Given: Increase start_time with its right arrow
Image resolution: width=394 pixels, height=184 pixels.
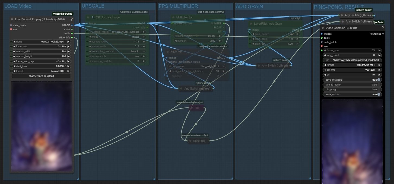Looking at the screenshot, I should pos(68,66).
